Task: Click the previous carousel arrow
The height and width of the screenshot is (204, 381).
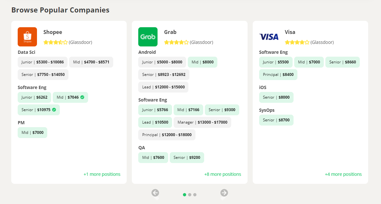Action: pos(156,192)
